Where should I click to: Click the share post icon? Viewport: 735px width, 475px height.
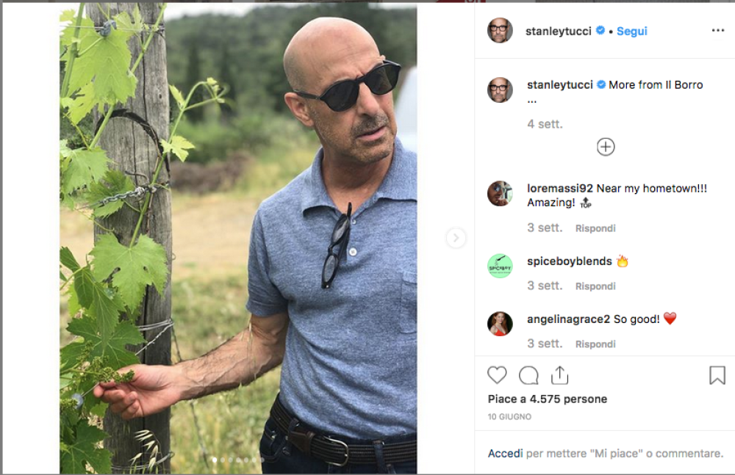[559, 375]
